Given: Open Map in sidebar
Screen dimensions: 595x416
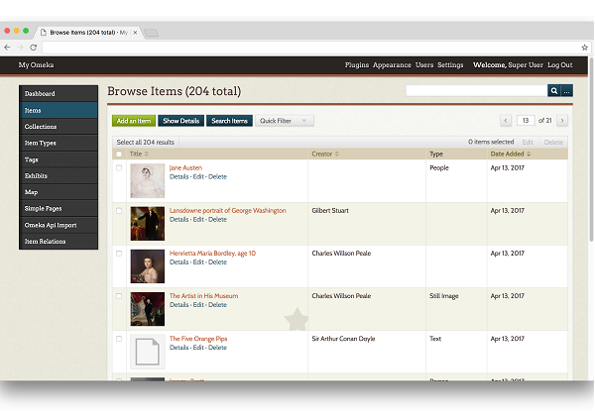Looking at the screenshot, I should pos(59,192).
